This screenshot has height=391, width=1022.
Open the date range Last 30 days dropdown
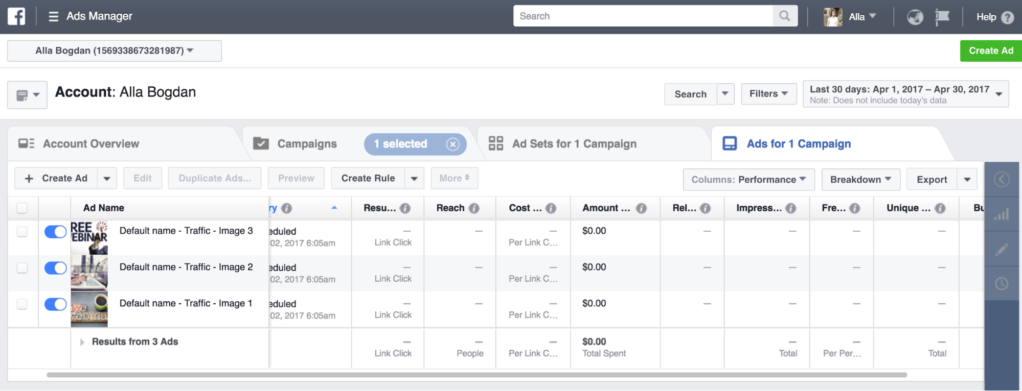pos(905,94)
